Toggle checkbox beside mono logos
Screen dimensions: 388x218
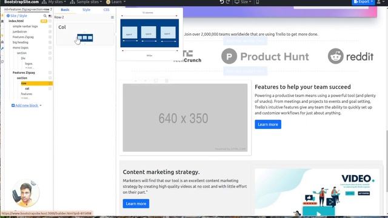50,48
